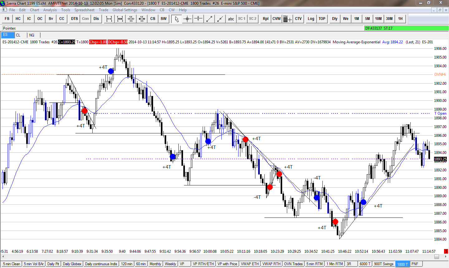Open the 900T Swings chart tab
The height and width of the screenshot is (268, 449).
pyautogui.click(x=384, y=264)
